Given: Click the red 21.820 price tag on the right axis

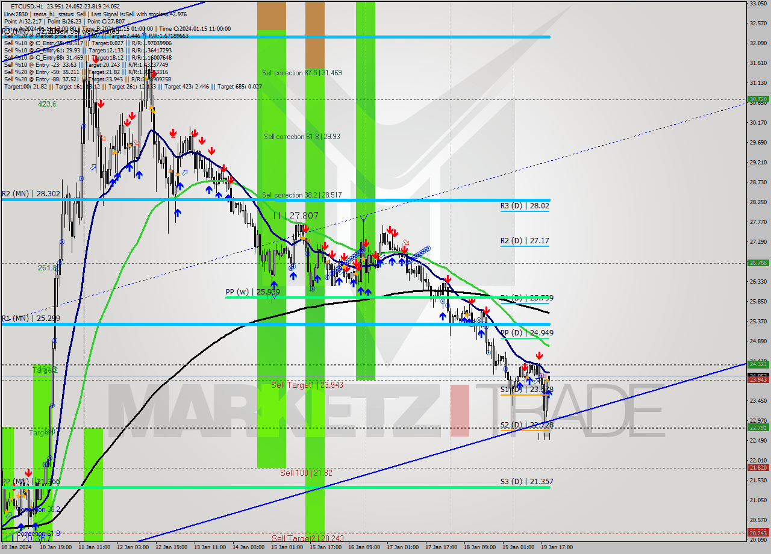Looking at the screenshot, I should tap(757, 468).
